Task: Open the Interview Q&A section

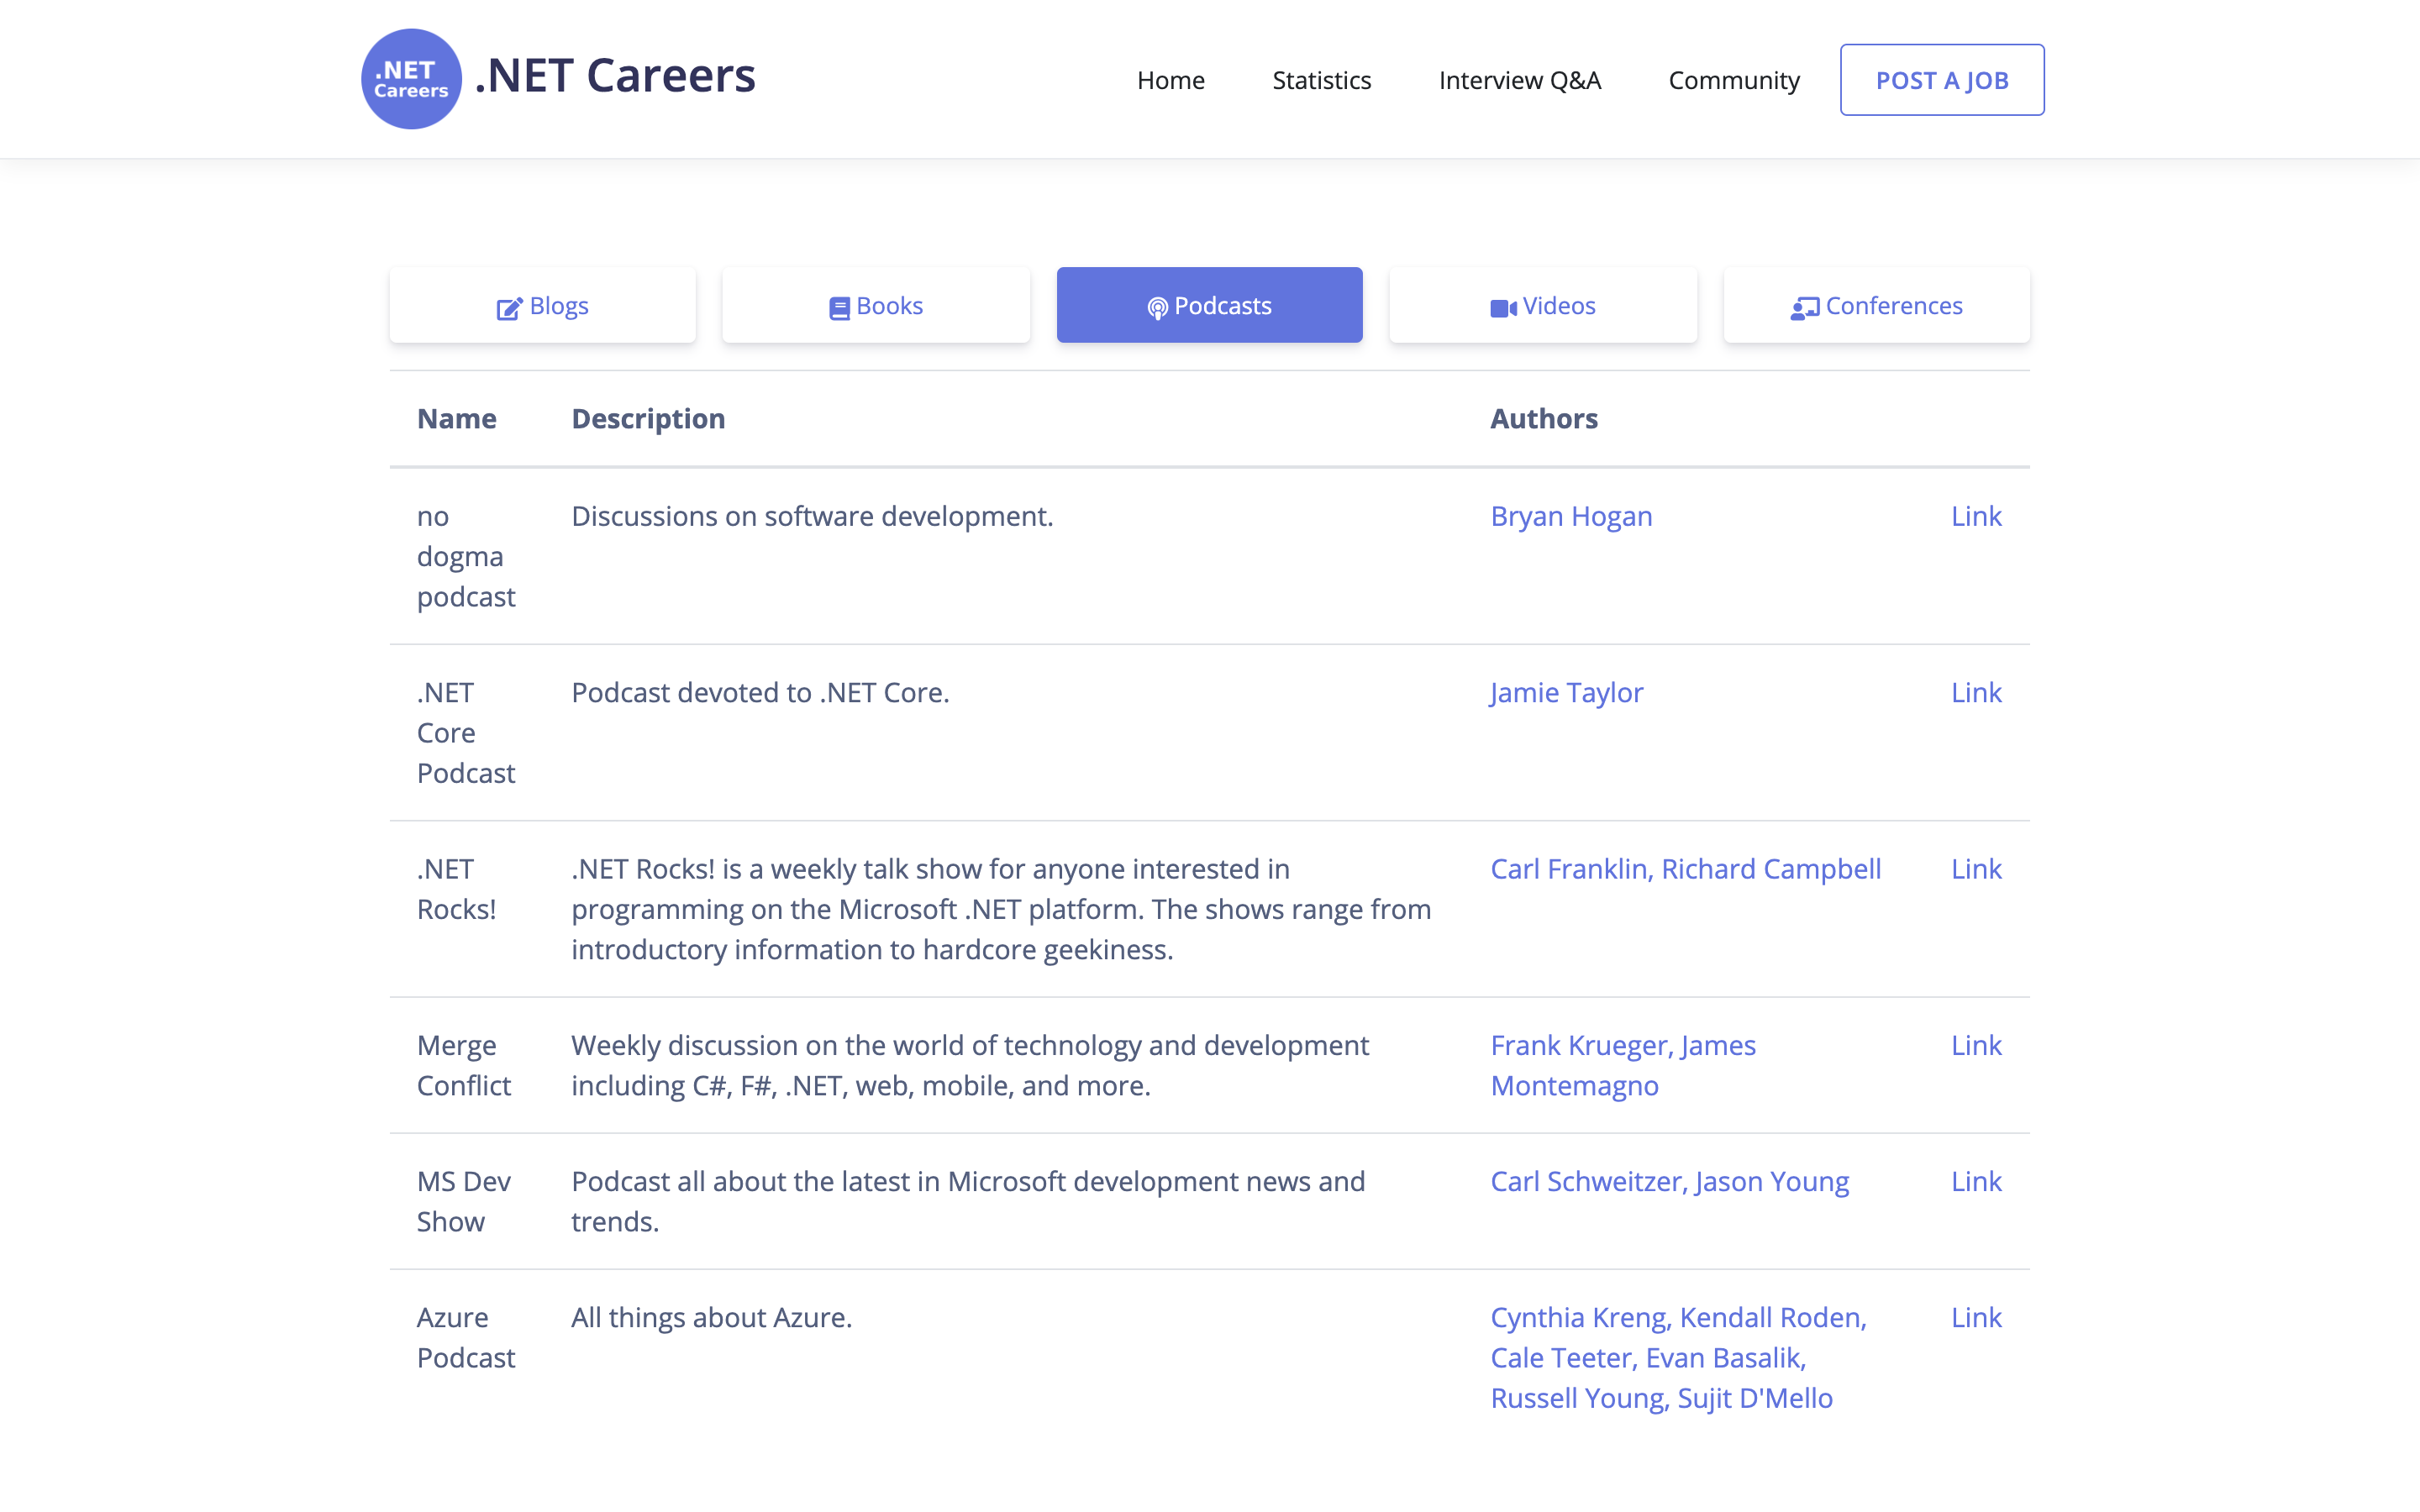Action: click(x=1519, y=80)
